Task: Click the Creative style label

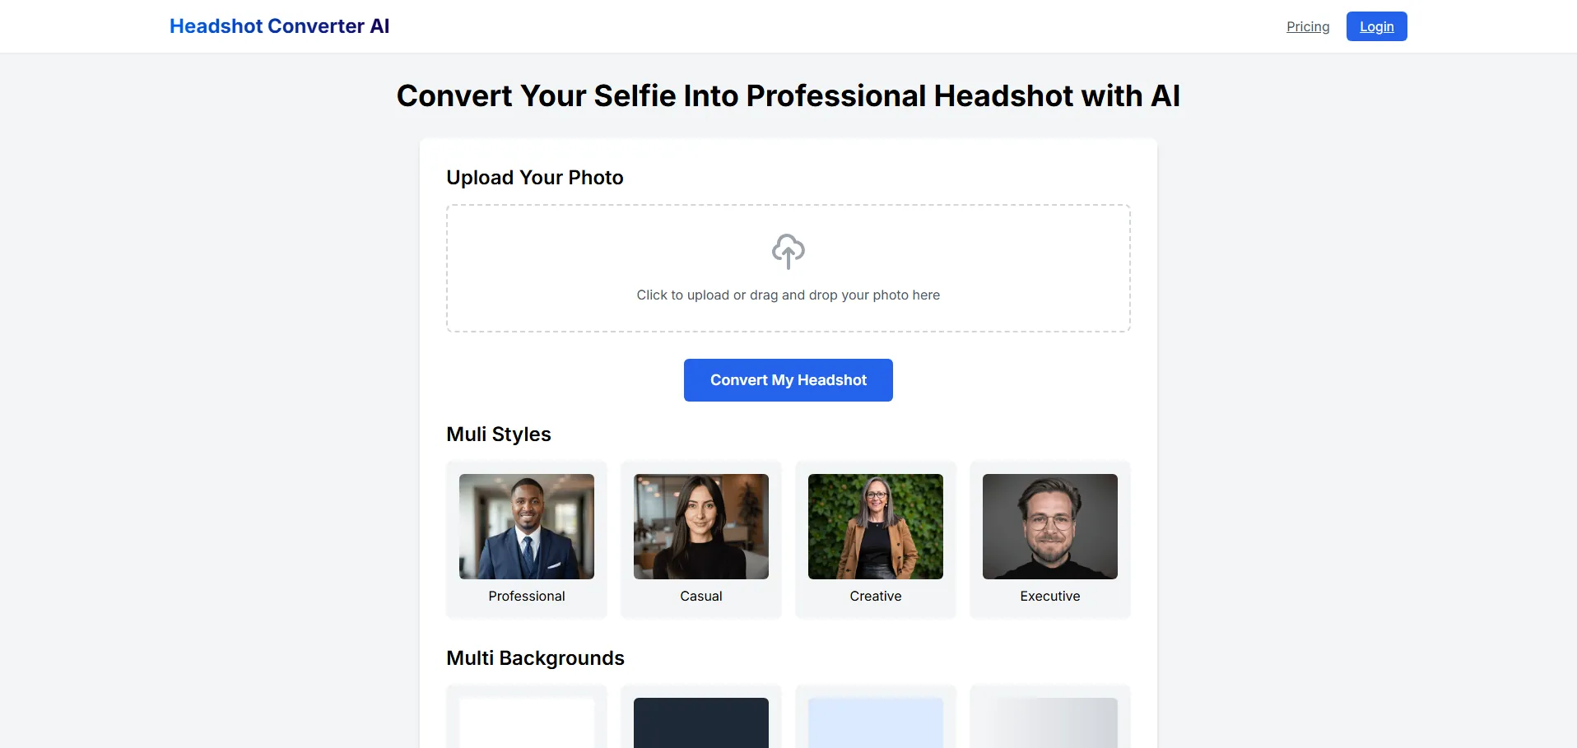Action: 876,596
